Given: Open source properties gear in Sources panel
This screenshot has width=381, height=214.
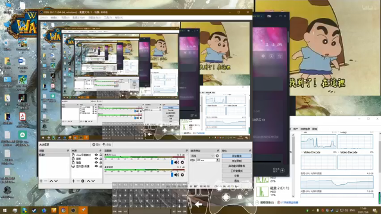Looking at the screenshot, I should [83, 181].
